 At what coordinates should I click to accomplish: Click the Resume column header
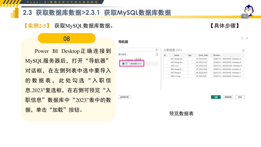click(x=228, y=55)
